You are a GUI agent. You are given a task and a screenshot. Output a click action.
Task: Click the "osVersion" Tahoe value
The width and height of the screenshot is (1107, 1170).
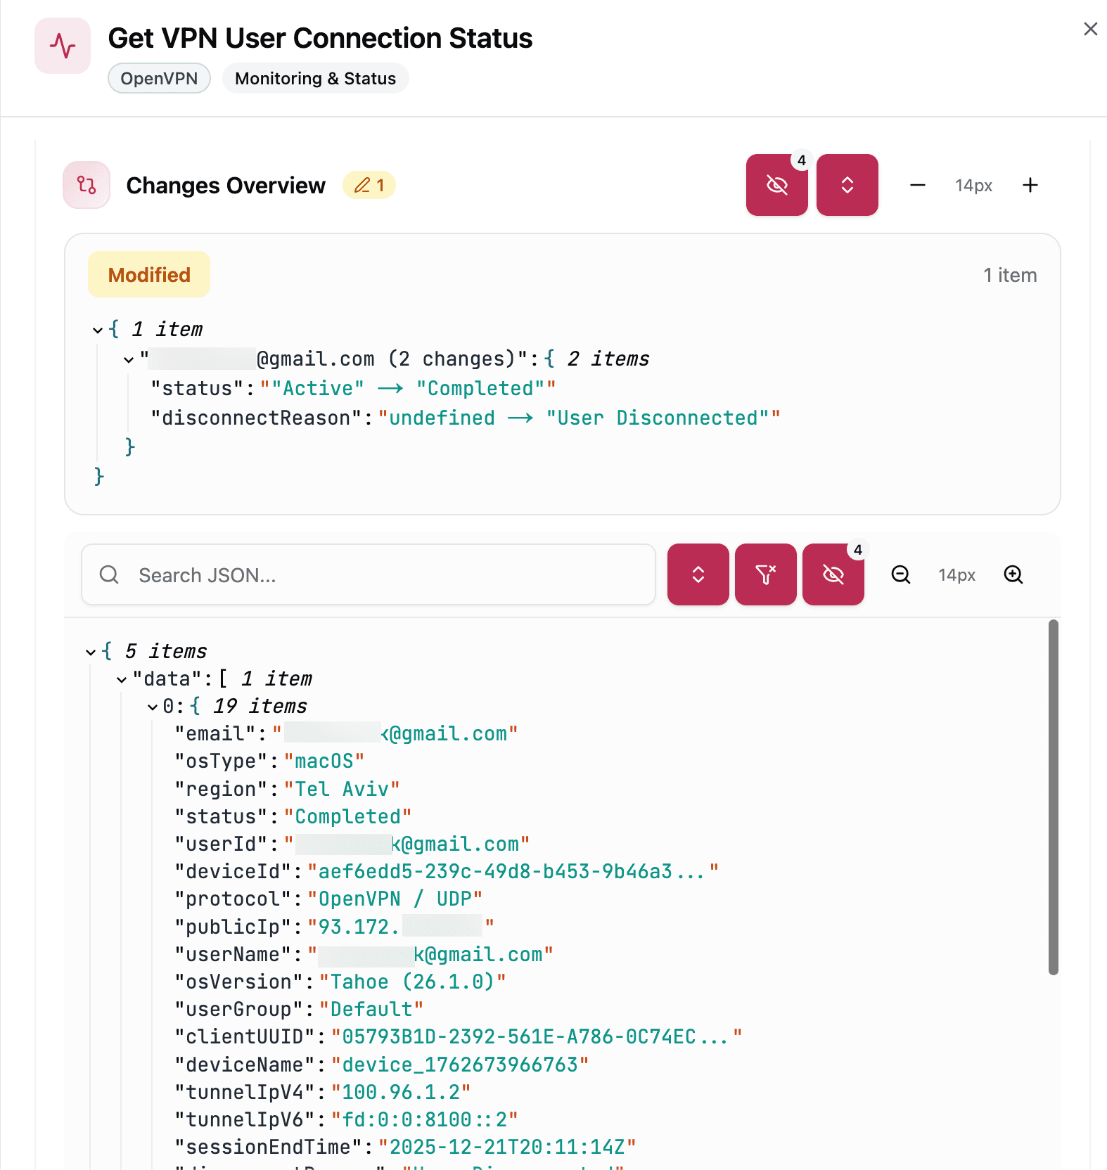coord(413,982)
